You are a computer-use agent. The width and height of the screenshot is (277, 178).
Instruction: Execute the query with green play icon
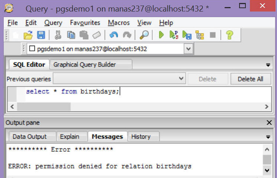(161, 35)
